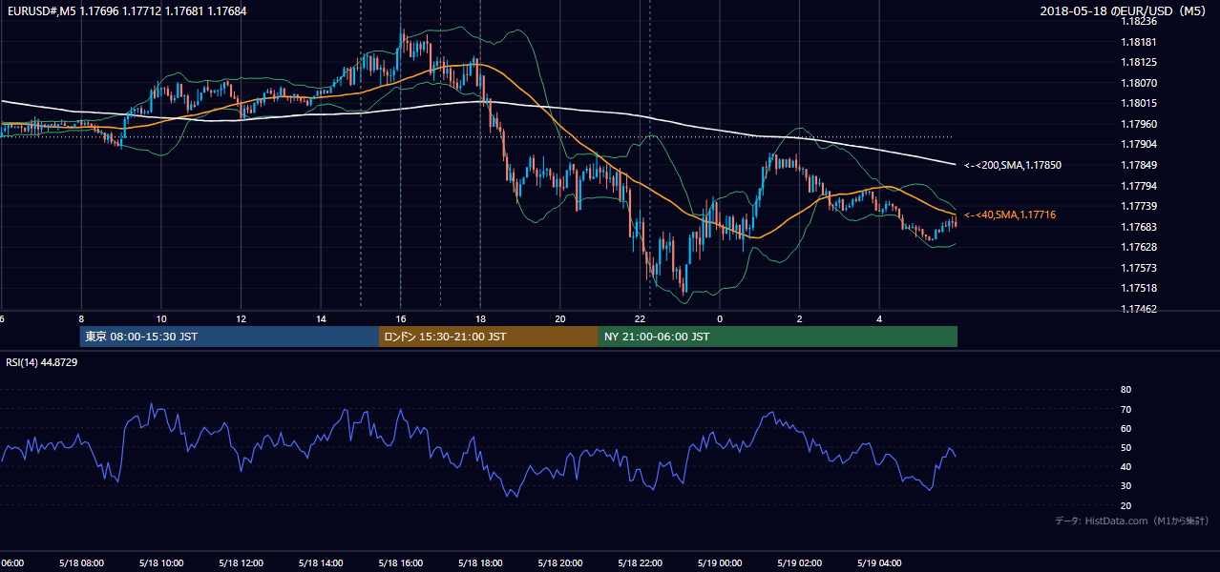Click the 5/18 18:00 time label
Viewport: 1220px width, 572px height.
point(480,562)
